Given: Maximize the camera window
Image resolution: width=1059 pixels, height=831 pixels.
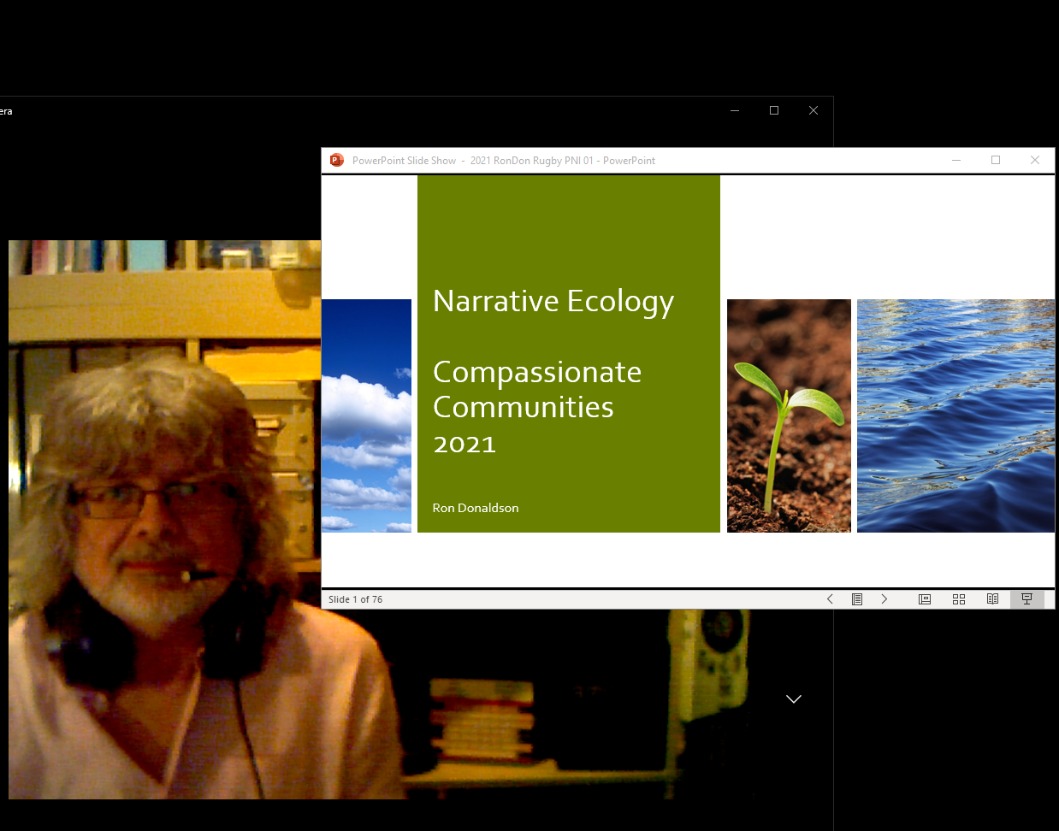Looking at the screenshot, I should (774, 110).
